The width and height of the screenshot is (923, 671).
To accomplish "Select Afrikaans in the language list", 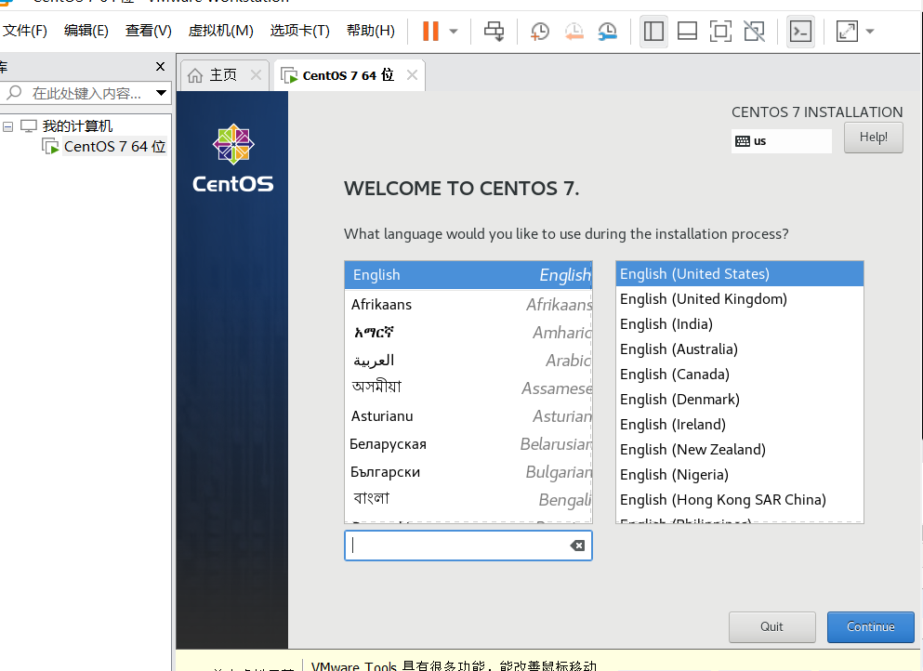I will pos(468,304).
